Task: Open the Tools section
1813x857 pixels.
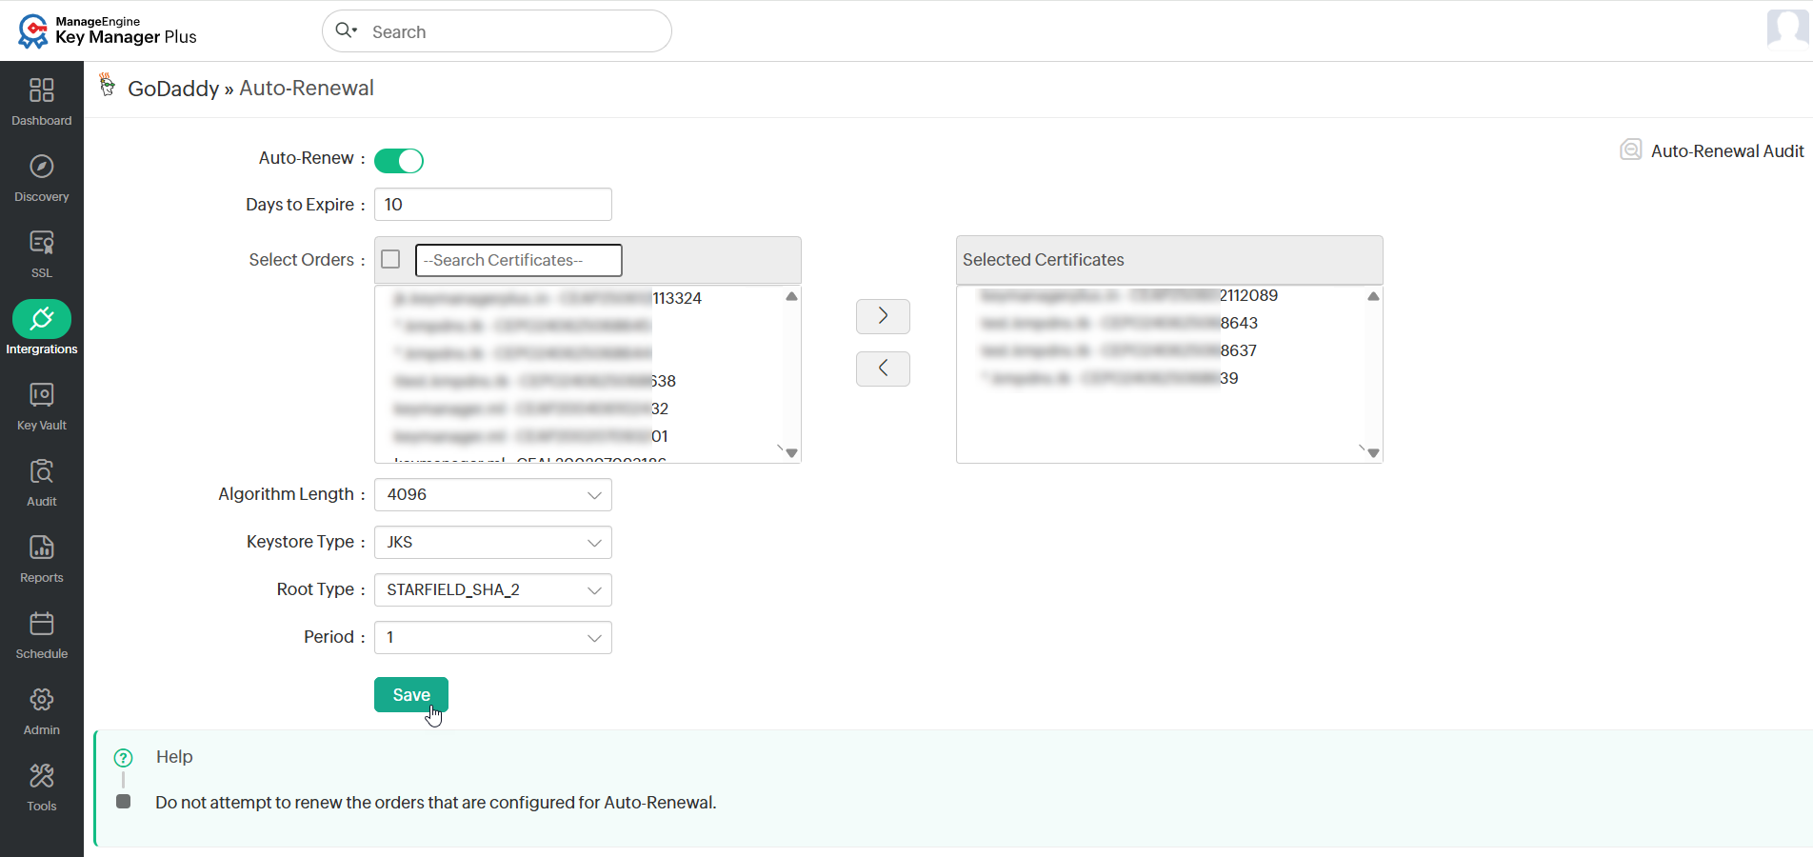Action: click(42, 787)
